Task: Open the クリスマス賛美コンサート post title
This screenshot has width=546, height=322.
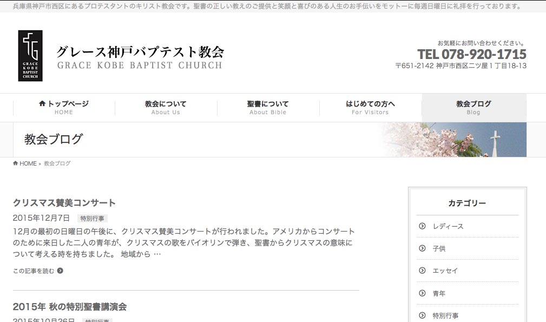Action: [64, 202]
